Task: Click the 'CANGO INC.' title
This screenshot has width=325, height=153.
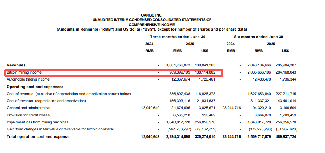Action: tap(152, 15)
